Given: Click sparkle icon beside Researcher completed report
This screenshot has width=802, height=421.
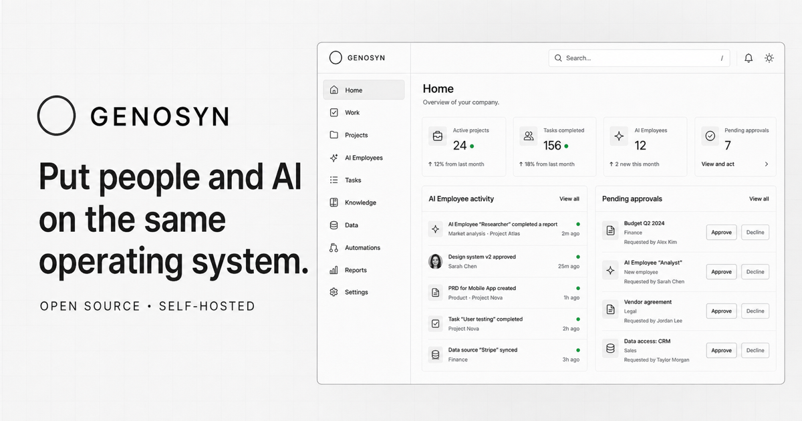Looking at the screenshot, I should (436, 229).
